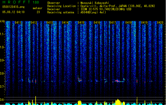The width and height of the screenshot is (166, 105).
Task: Click the 0411 time marker
Action: pos(18,23)
